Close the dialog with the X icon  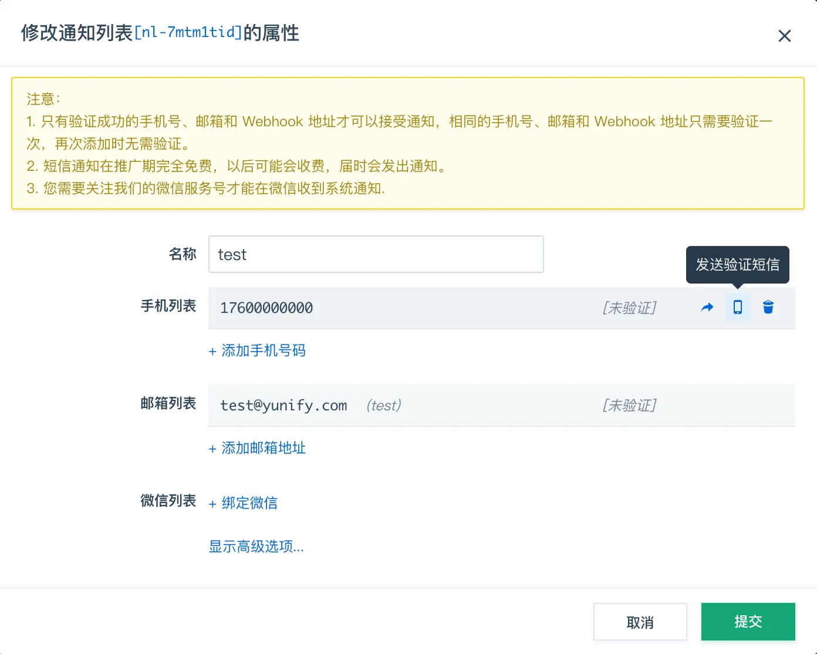click(x=784, y=36)
